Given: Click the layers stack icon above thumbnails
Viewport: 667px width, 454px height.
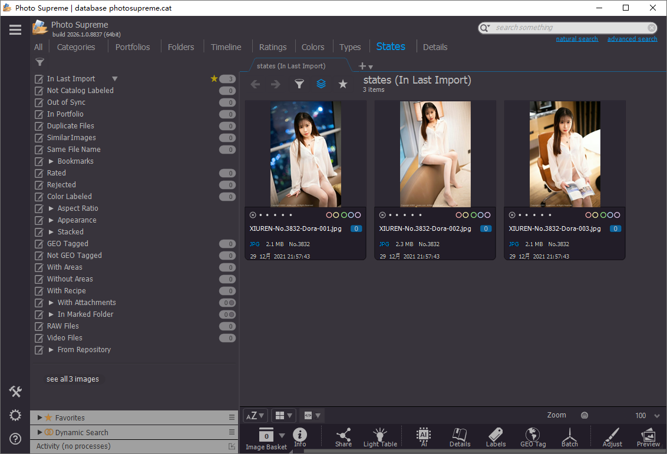Looking at the screenshot, I should [x=321, y=84].
